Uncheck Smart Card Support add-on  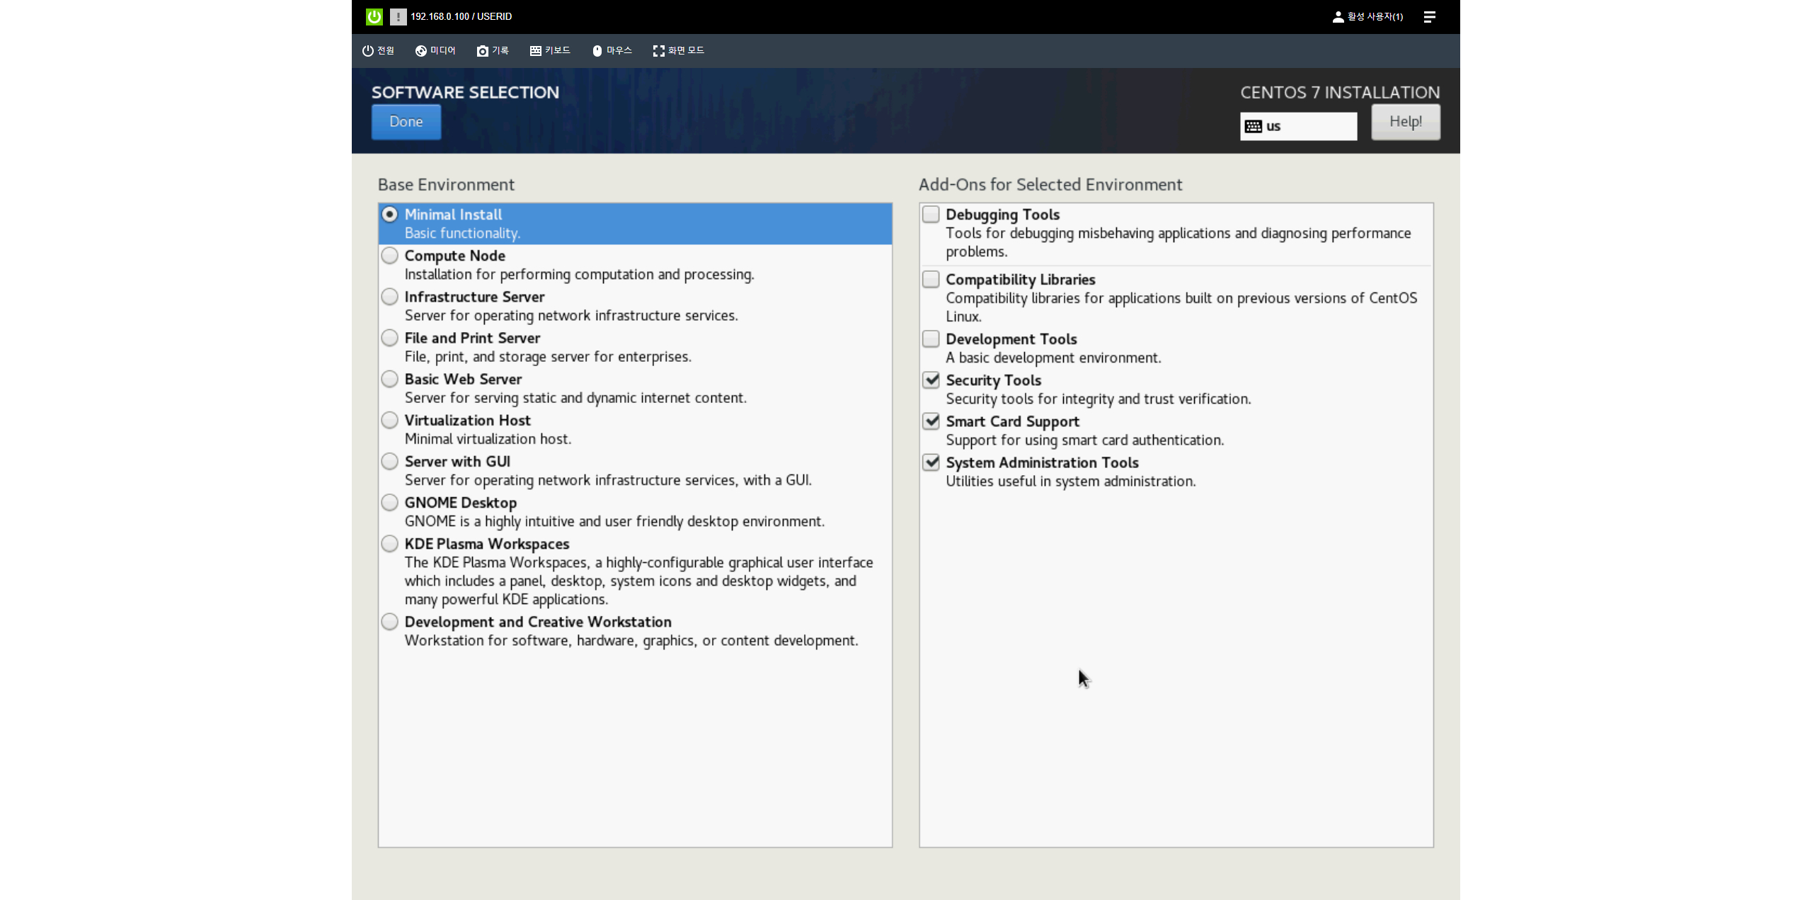931,421
